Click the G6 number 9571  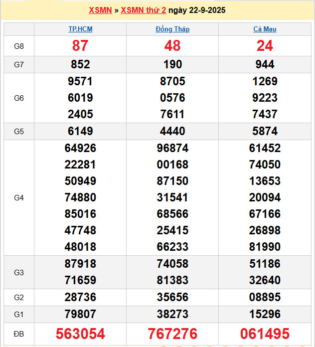(x=80, y=81)
